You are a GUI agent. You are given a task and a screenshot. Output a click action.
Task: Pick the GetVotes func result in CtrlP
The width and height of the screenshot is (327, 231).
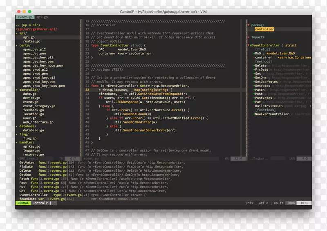click(26, 163)
